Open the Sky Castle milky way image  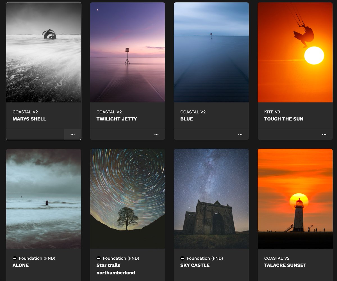[211, 199]
